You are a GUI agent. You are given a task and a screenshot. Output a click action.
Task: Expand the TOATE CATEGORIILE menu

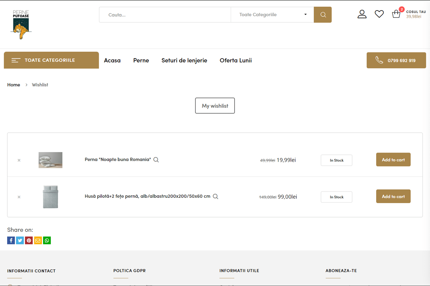click(51, 60)
